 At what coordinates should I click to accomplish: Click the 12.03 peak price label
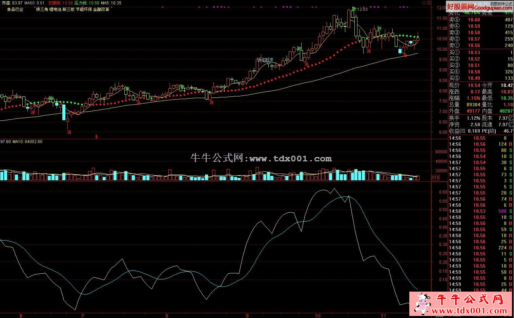click(362, 9)
